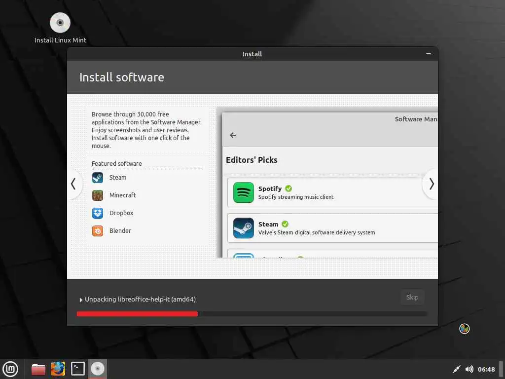Image resolution: width=505 pixels, height=379 pixels.
Task: Click the Steam label in Featured software
Action: (x=118, y=178)
